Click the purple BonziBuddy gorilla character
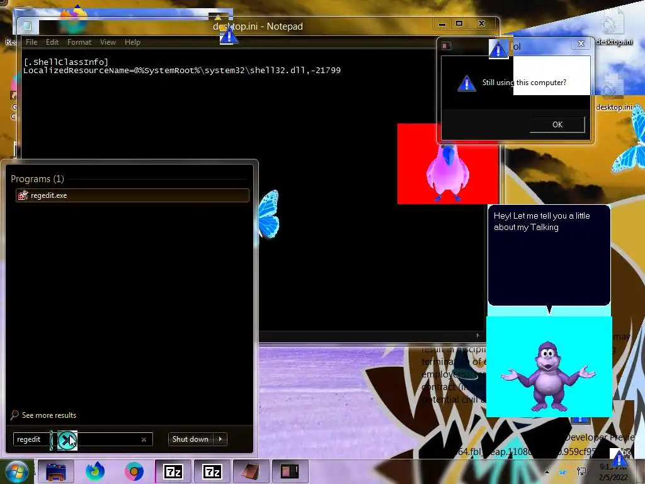The image size is (645, 484). (549, 376)
